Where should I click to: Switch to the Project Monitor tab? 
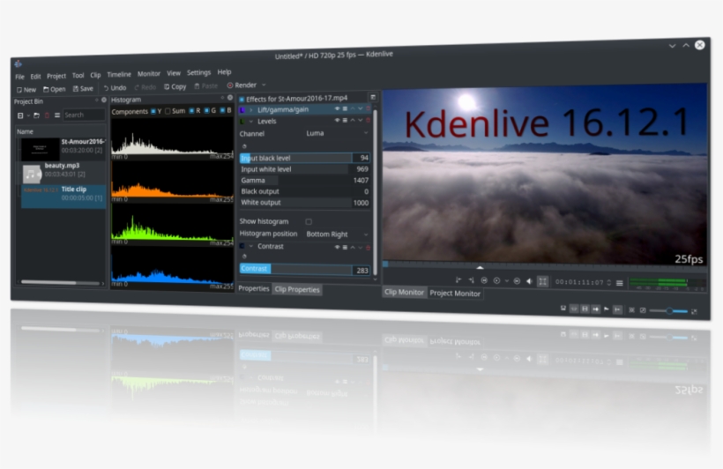point(455,294)
